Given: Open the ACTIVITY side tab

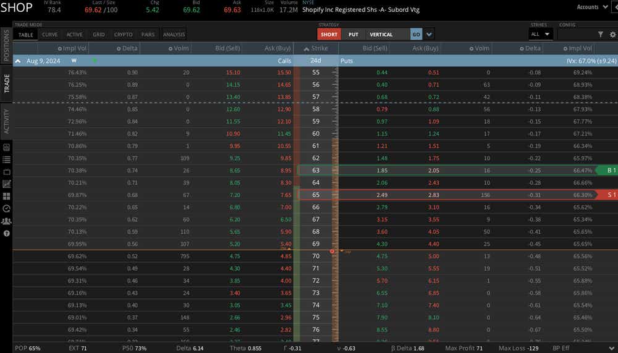Looking at the screenshot, I should pos(6,121).
